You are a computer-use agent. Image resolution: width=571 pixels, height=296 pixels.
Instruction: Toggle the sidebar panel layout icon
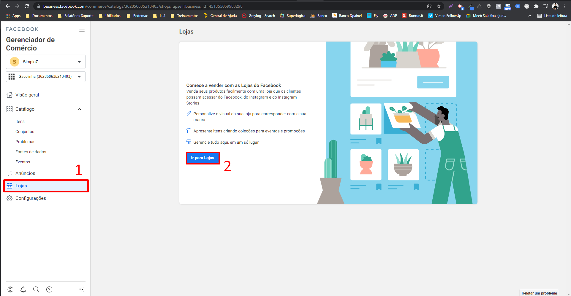point(81,289)
